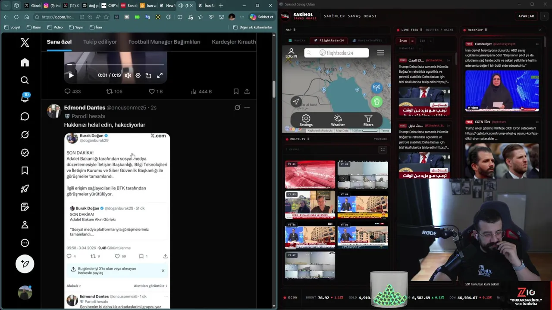Open video settings gear in tweet player
552x310 pixels.
(x=138, y=75)
